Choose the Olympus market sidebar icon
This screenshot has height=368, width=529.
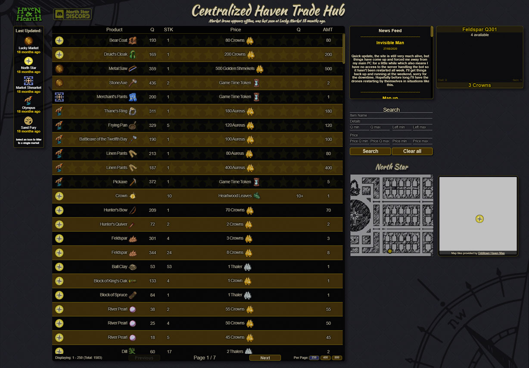point(28,101)
